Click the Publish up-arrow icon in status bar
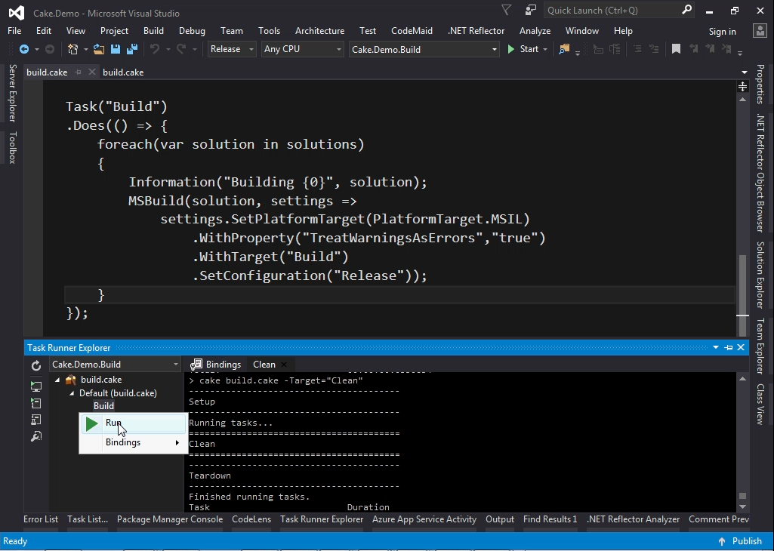 coord(722,541)
